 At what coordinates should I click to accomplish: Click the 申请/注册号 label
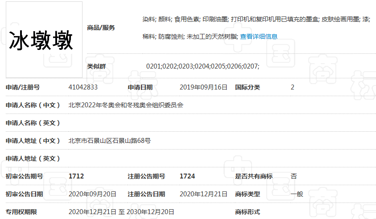pos(23,87)
